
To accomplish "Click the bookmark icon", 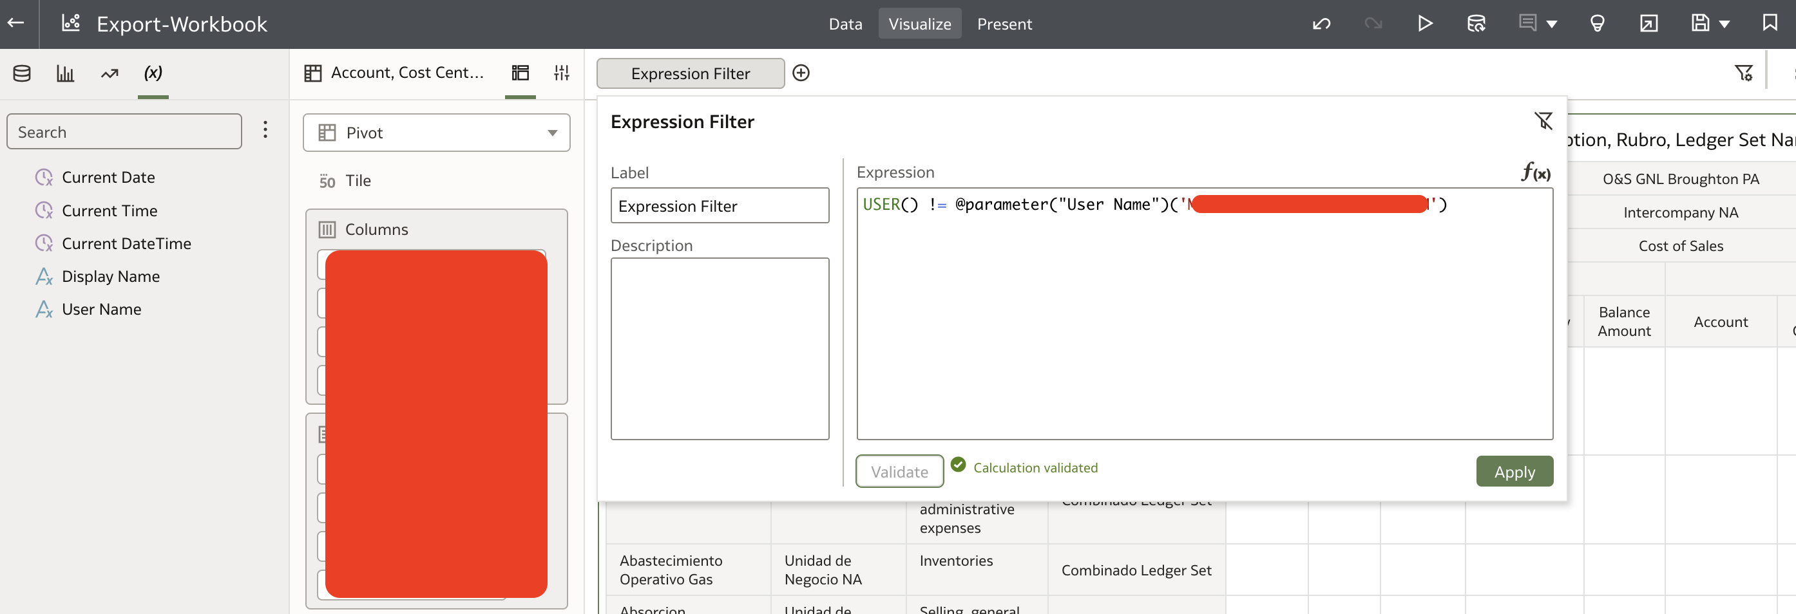I will (x=1770, y=23).
